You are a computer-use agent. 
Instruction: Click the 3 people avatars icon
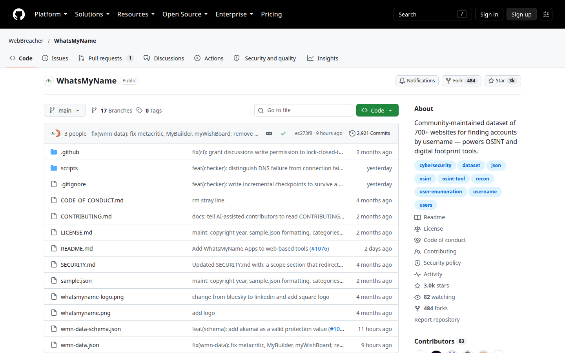click(x=55, y=133)
